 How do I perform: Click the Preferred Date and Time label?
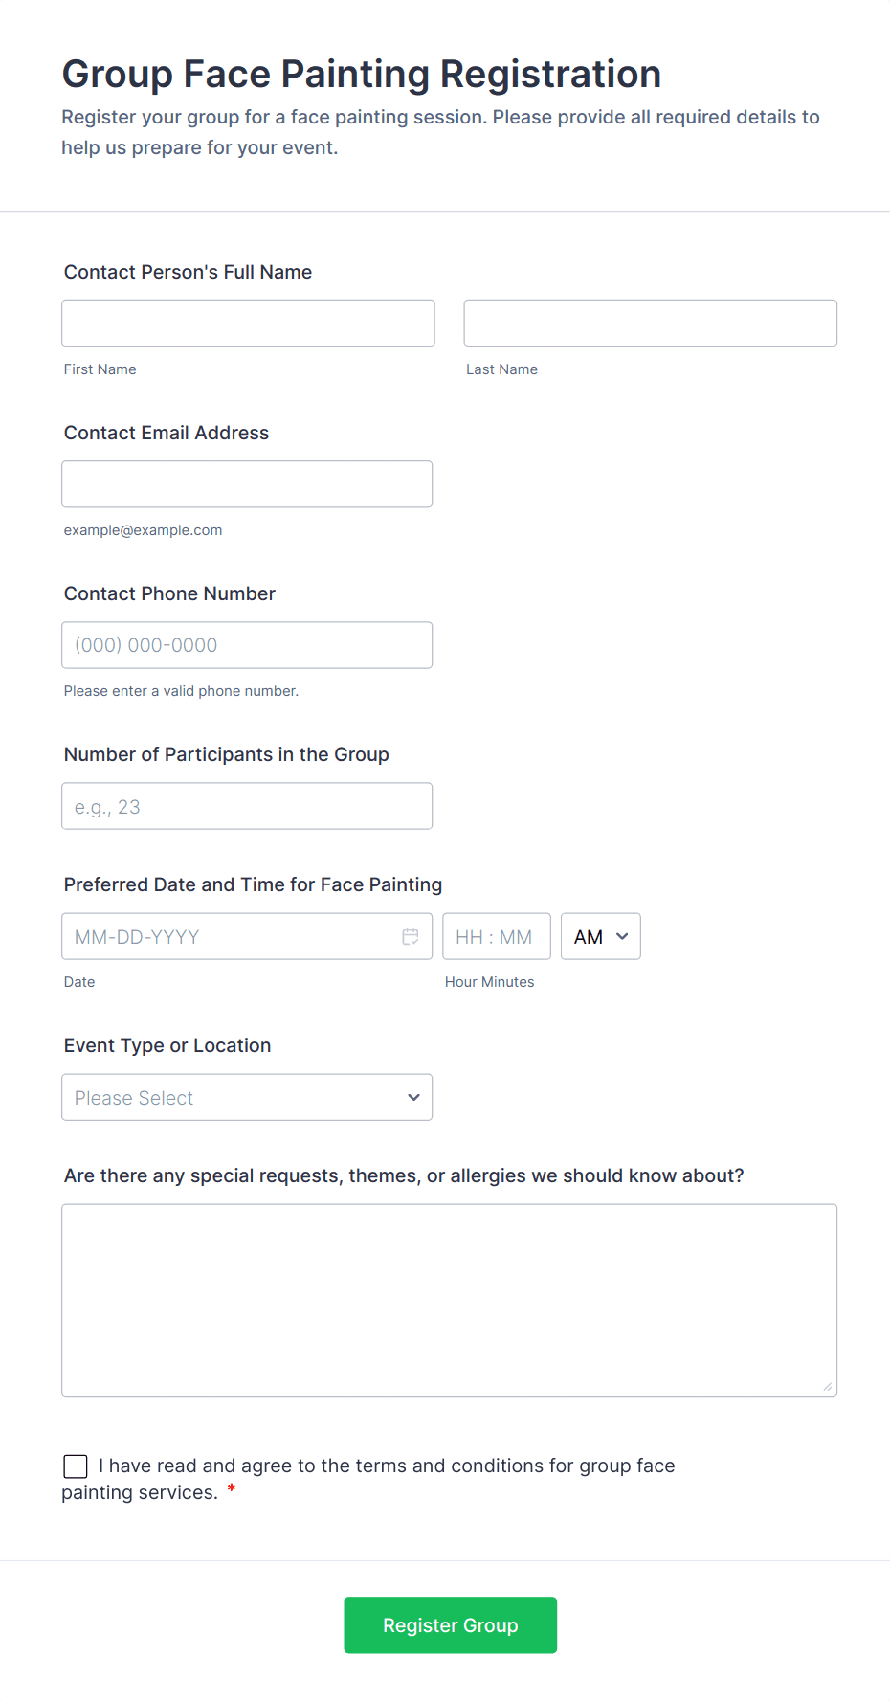click(x=253, y=884)
